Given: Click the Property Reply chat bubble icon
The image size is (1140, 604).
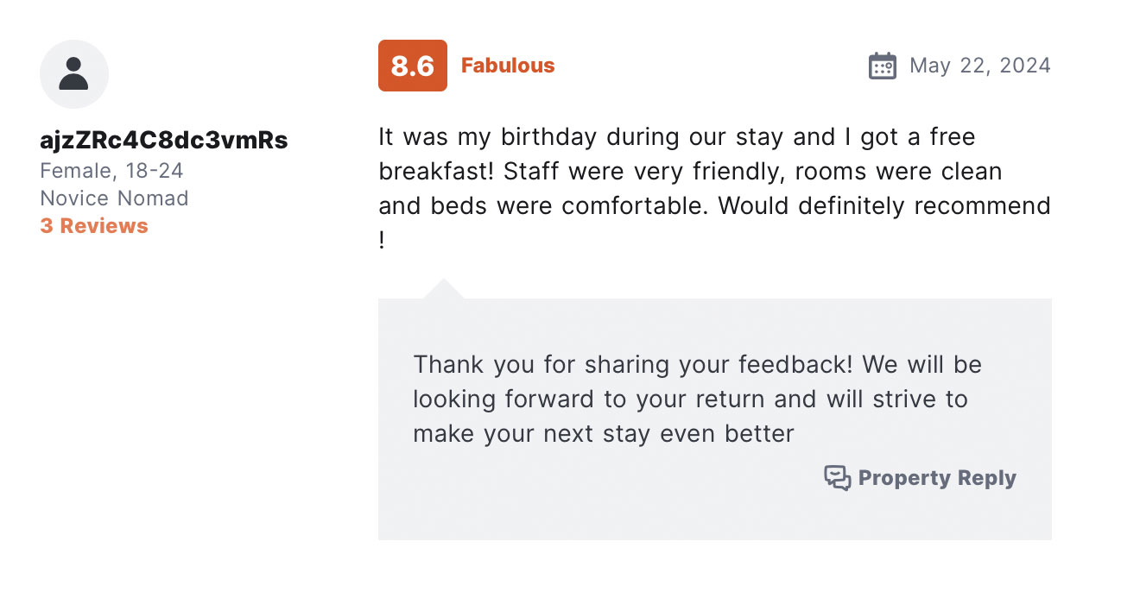Looking at the screenshot, I should 837,478.
